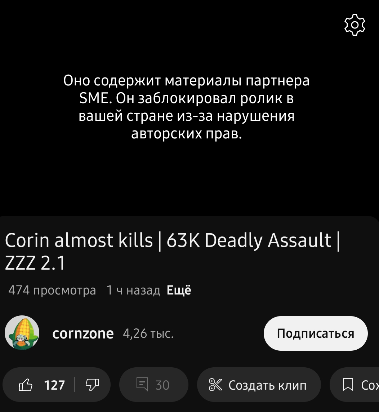Open the 30 comments count
The height and width of the screenshot is (412, 379).
coord(162,385)
